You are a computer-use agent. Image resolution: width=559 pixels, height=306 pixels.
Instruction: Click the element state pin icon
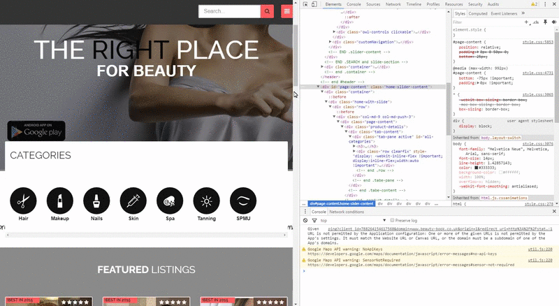click(545, 22)
